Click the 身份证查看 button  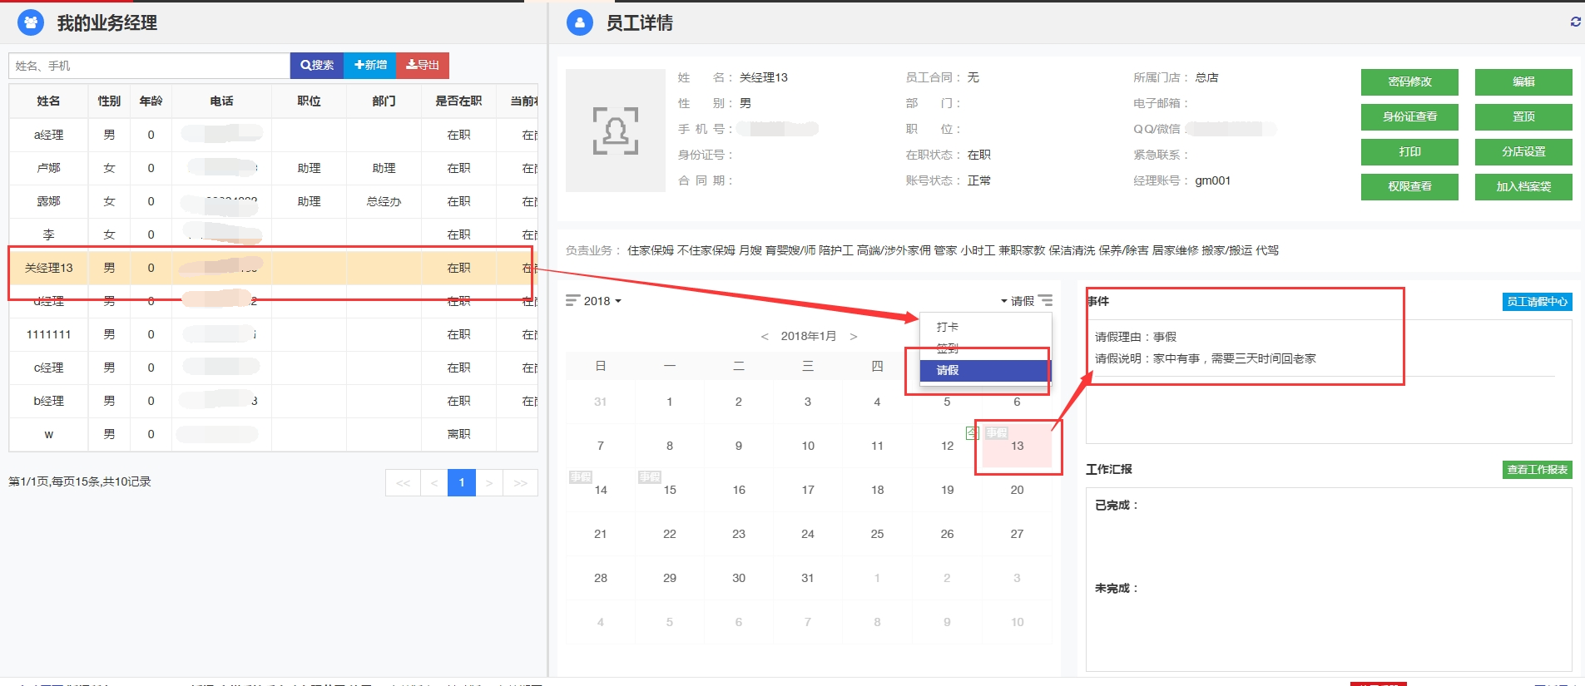(x=1409, y=116)
